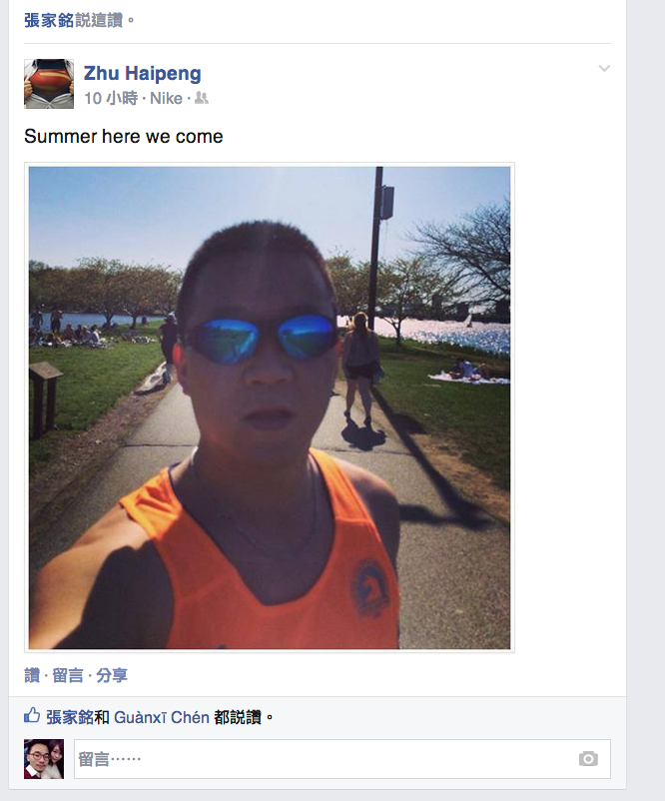Screen dimensions: 665x801
Task: Focus the 留言 comment input field
Action: (x=342, y=759)
